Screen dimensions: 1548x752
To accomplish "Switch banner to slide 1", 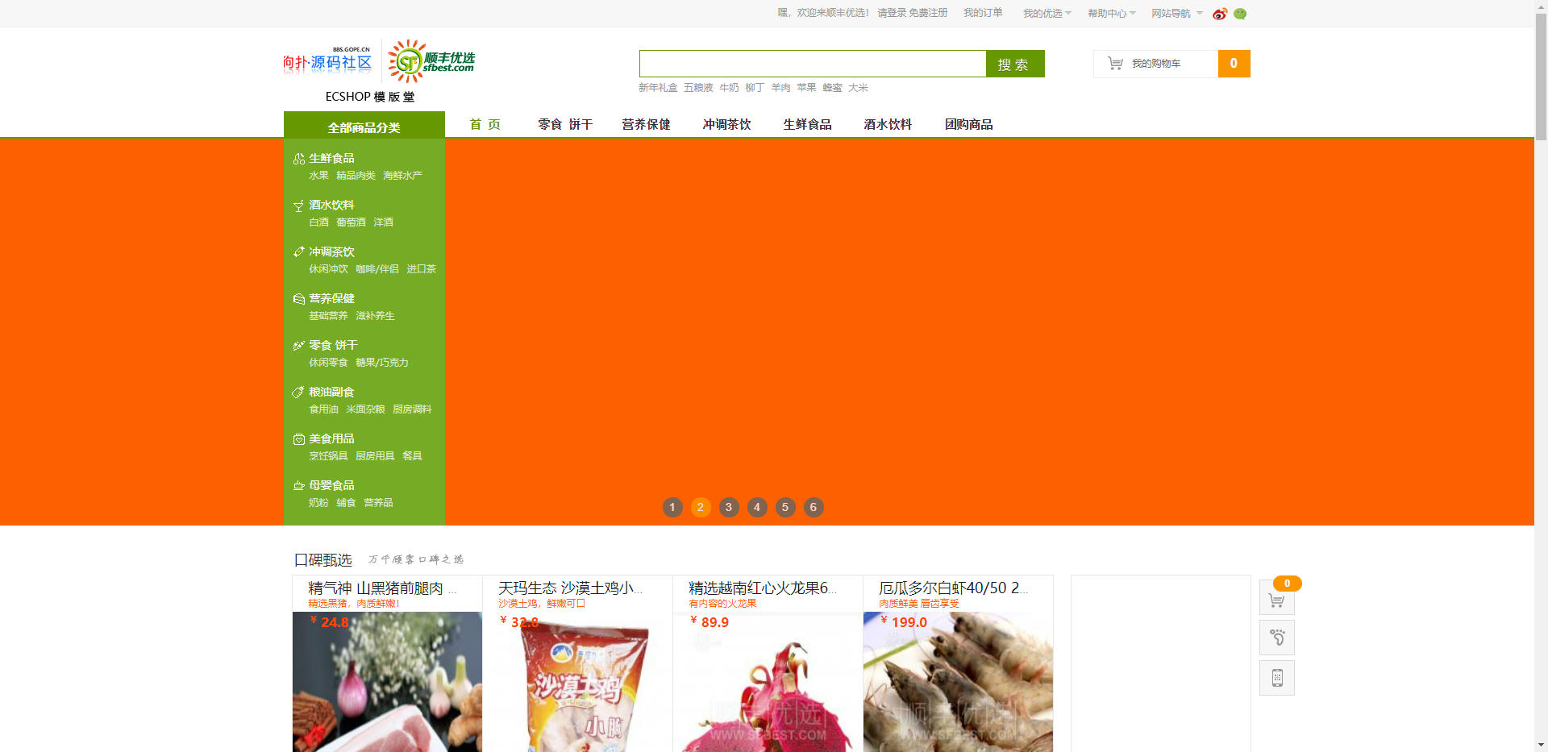I will tap(672, 507).
